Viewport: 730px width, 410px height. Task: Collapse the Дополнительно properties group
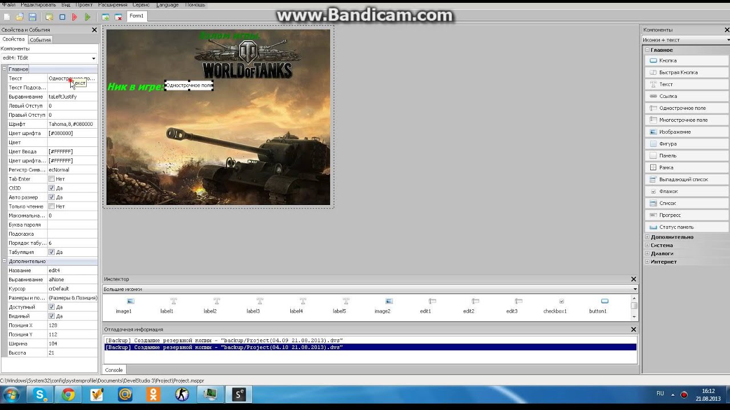tap(5, 261)
